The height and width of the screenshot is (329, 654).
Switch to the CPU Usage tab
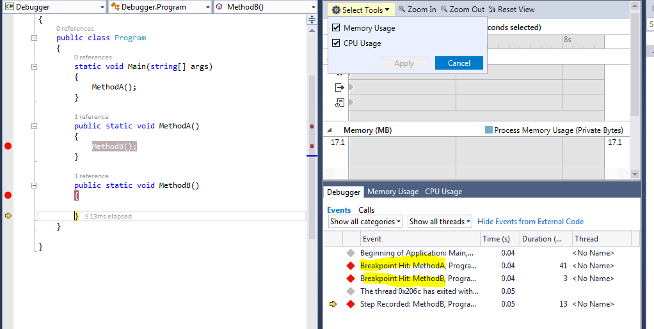(x=443, y=192)
